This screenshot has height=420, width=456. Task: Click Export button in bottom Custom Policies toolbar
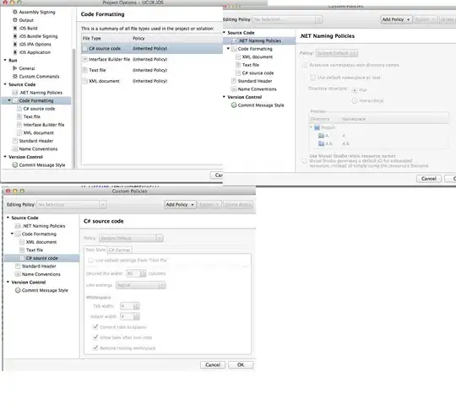tap(209, 204)
